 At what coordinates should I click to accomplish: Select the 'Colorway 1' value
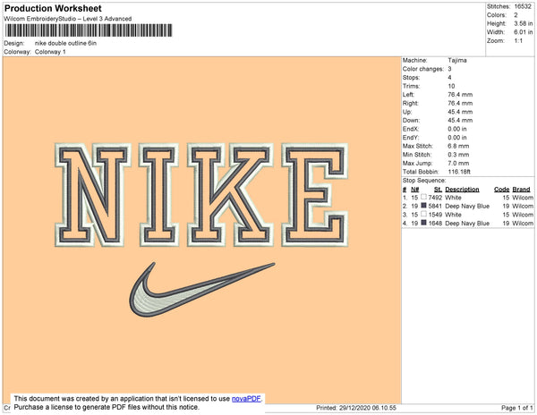tap(50, 52)
